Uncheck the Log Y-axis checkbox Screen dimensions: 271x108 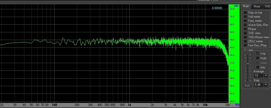point(258,53)
